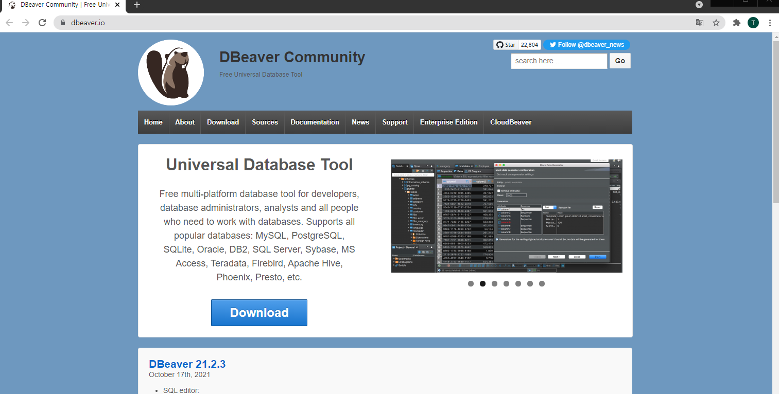Screen dimensions: 779x394
Task: Click the October 17th, 2021 date text
Action: pos(180,374)
